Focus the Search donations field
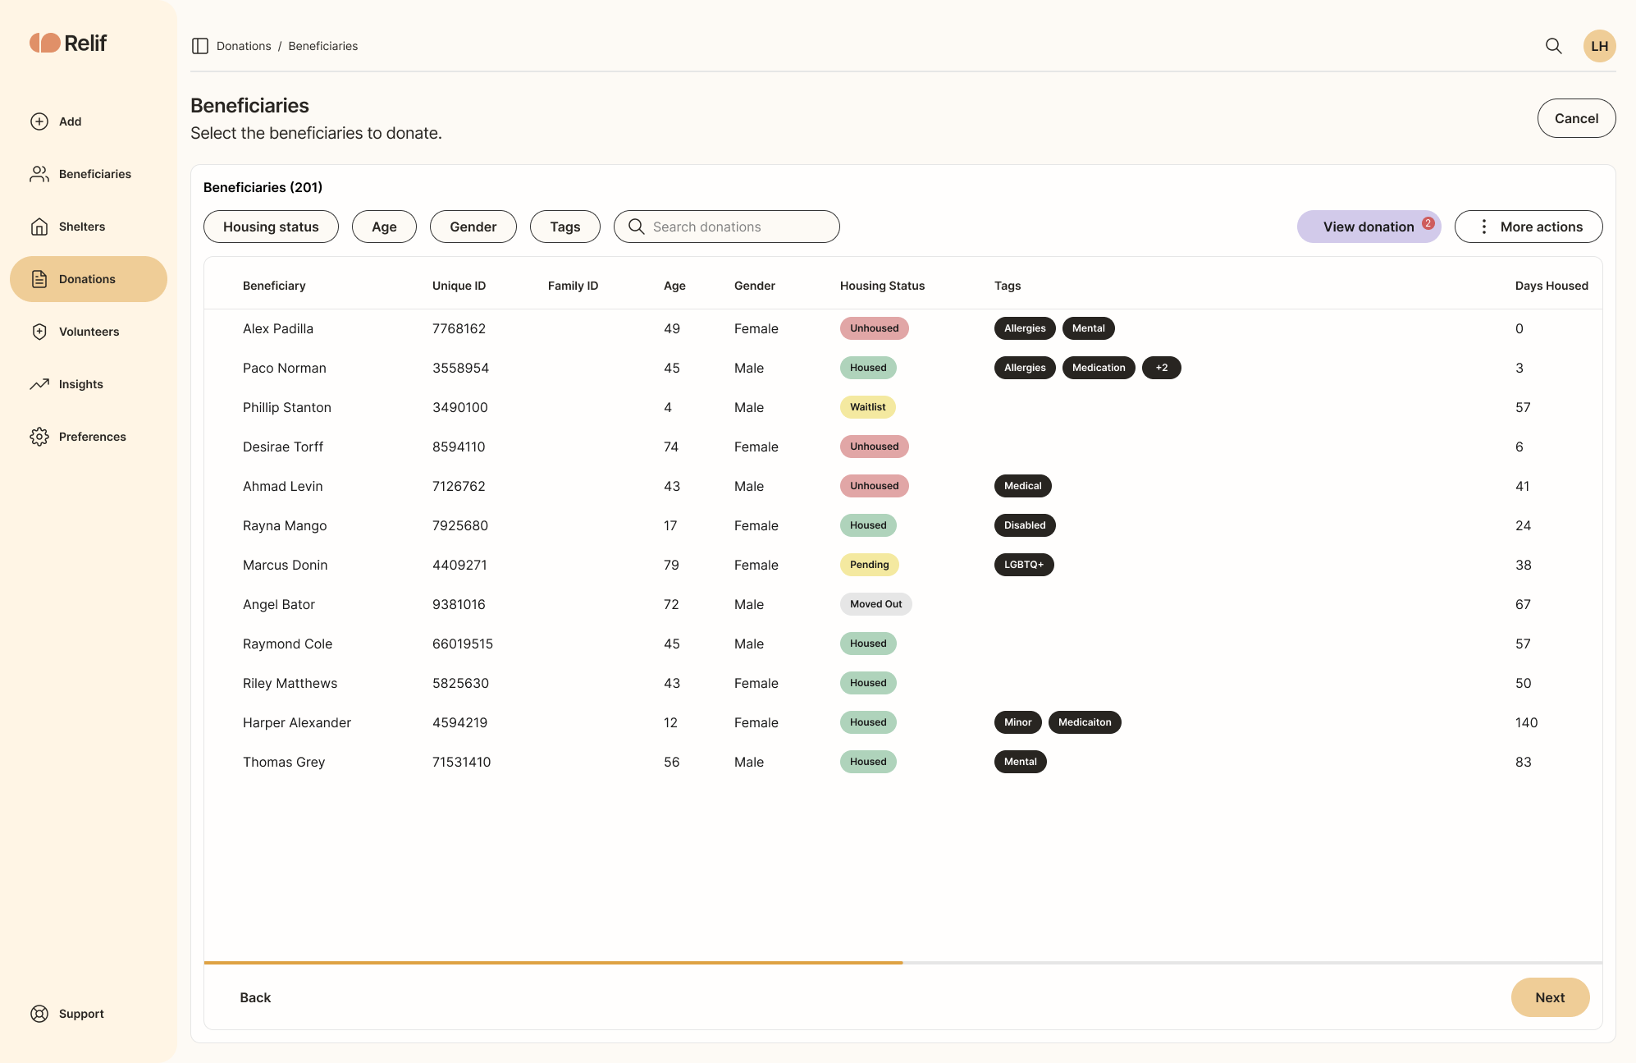The width and height of the screenshot is (1636, 1063). 727,227
